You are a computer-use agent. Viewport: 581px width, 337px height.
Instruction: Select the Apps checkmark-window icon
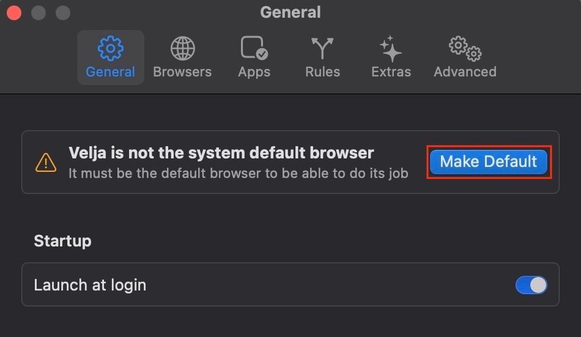[x=254, y=48]
